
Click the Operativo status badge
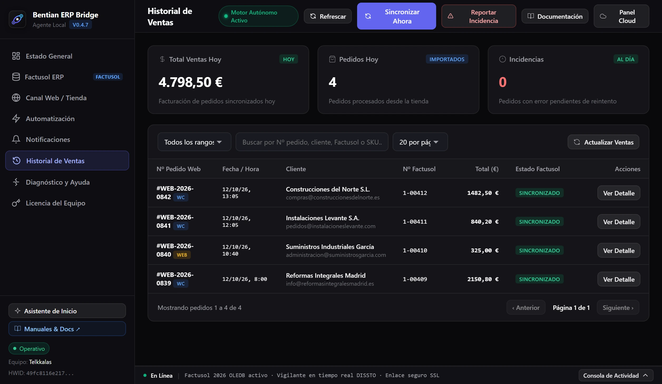coord(29,349)
